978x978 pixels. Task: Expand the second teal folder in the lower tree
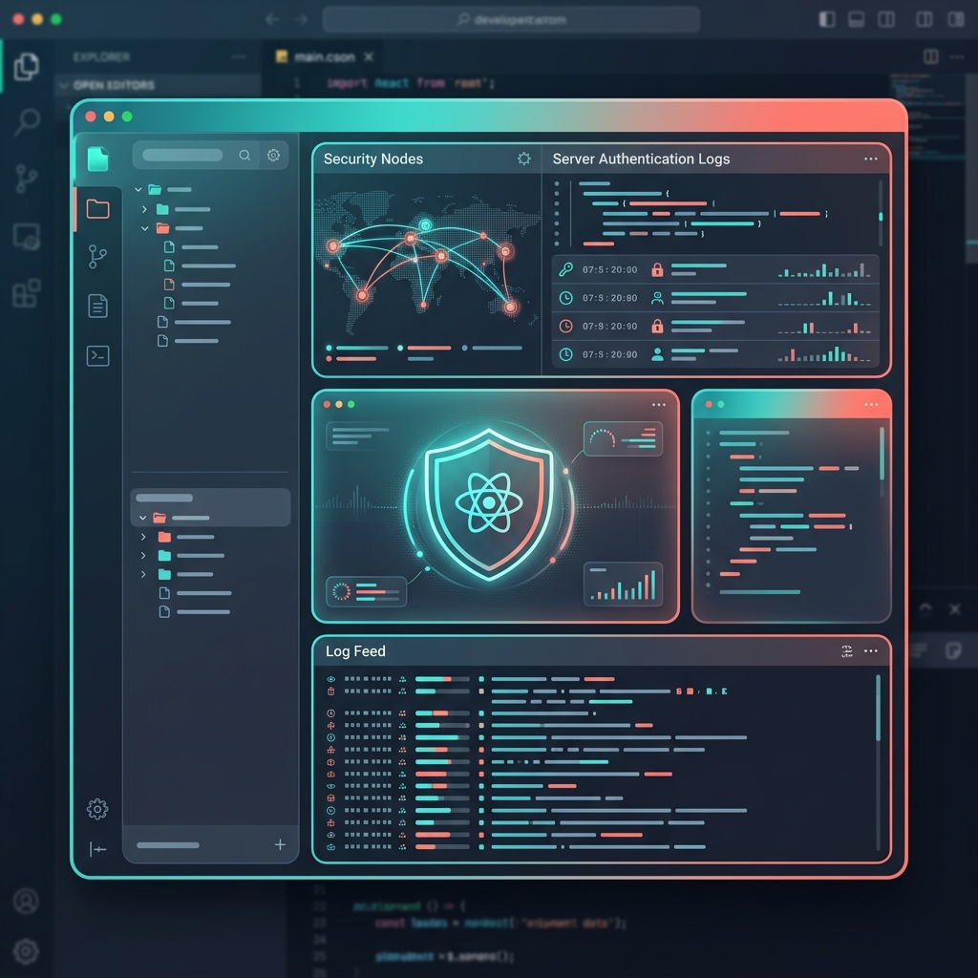tap(143, 574)
